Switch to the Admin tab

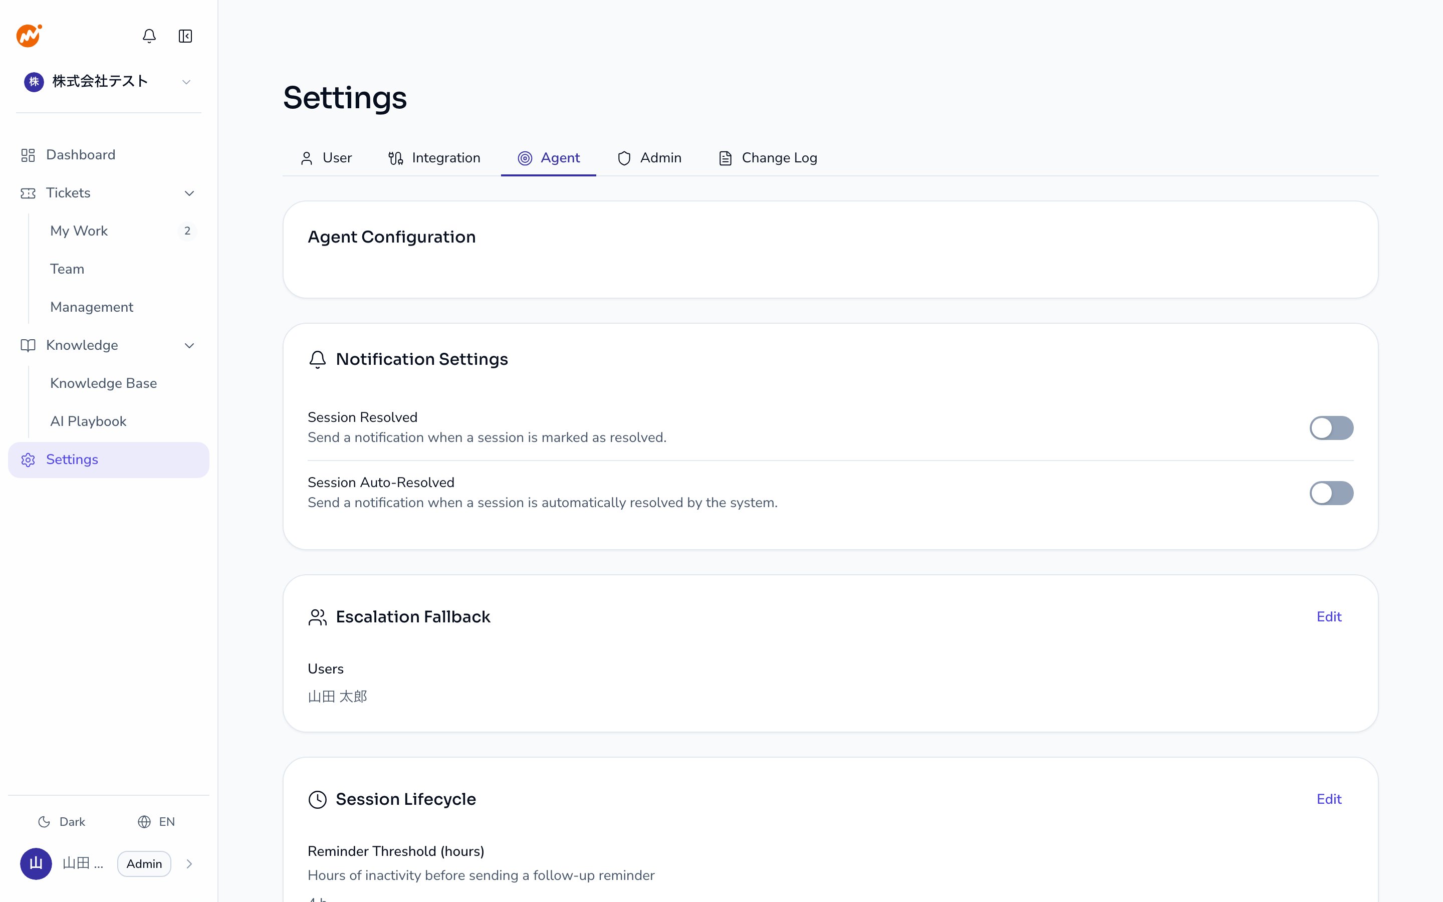pyautogui.click(x=649, y=158)
